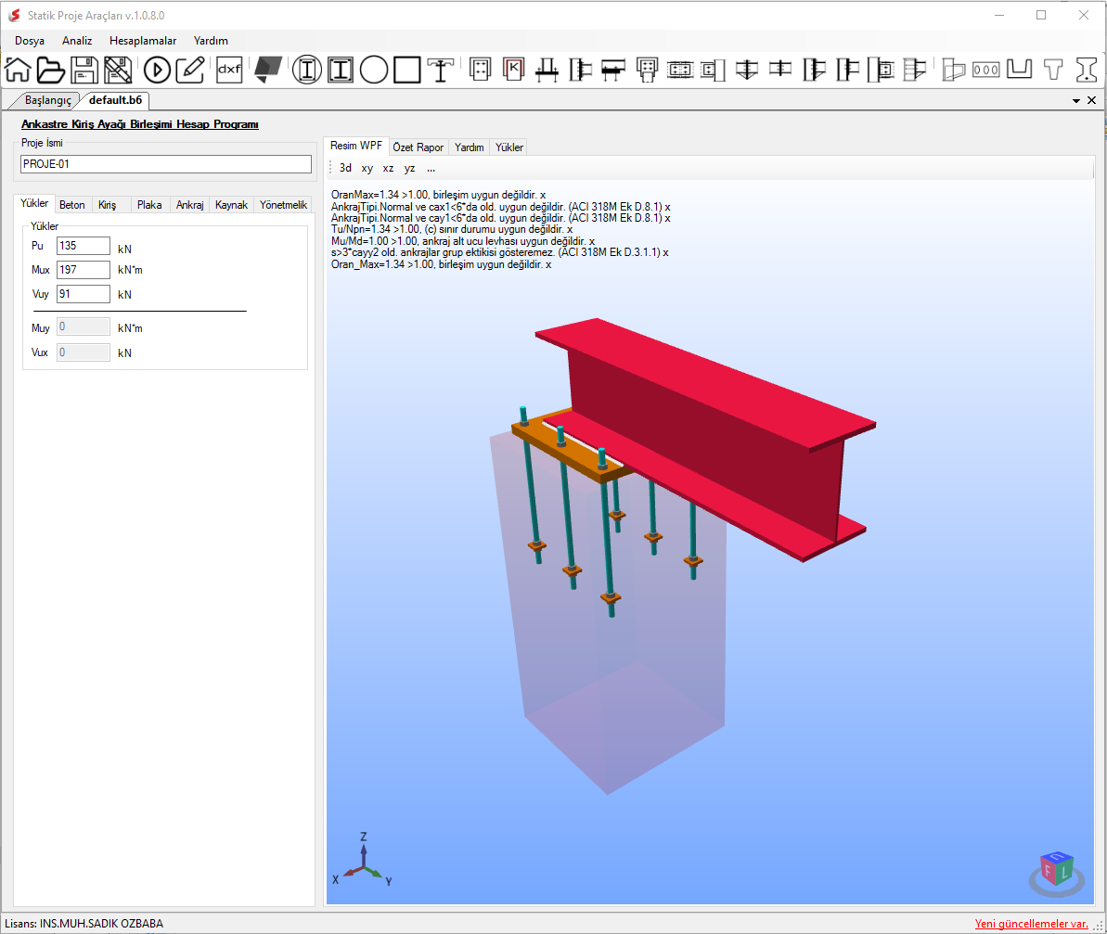Open a file with the folder icon

pos(51,70)
